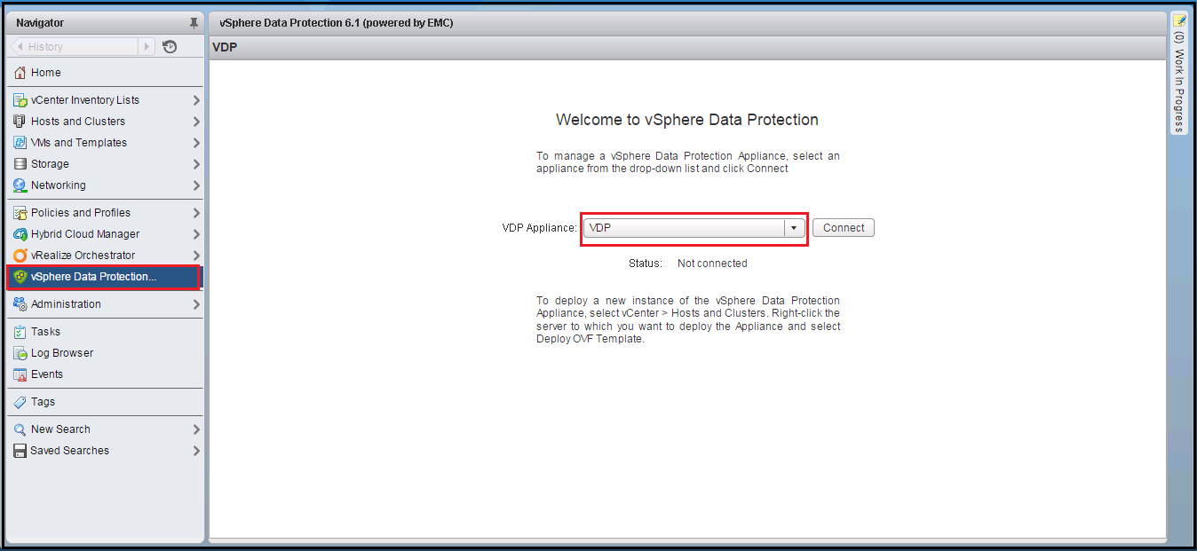Select vSphere Data Protection label in Navigator
This screenshot has height=551, width=1197.
[93, 277]
